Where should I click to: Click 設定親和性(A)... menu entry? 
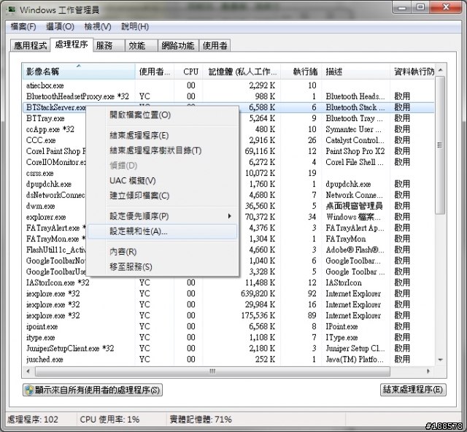click(162, 231)
